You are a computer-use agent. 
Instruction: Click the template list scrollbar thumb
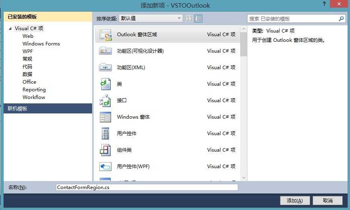243,44
